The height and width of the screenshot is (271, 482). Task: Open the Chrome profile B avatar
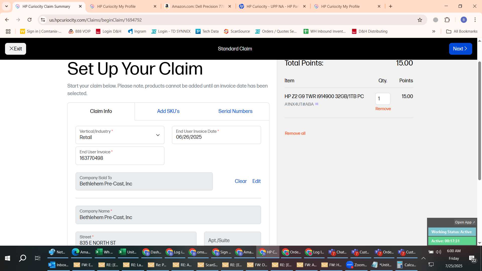pos(464,20)
